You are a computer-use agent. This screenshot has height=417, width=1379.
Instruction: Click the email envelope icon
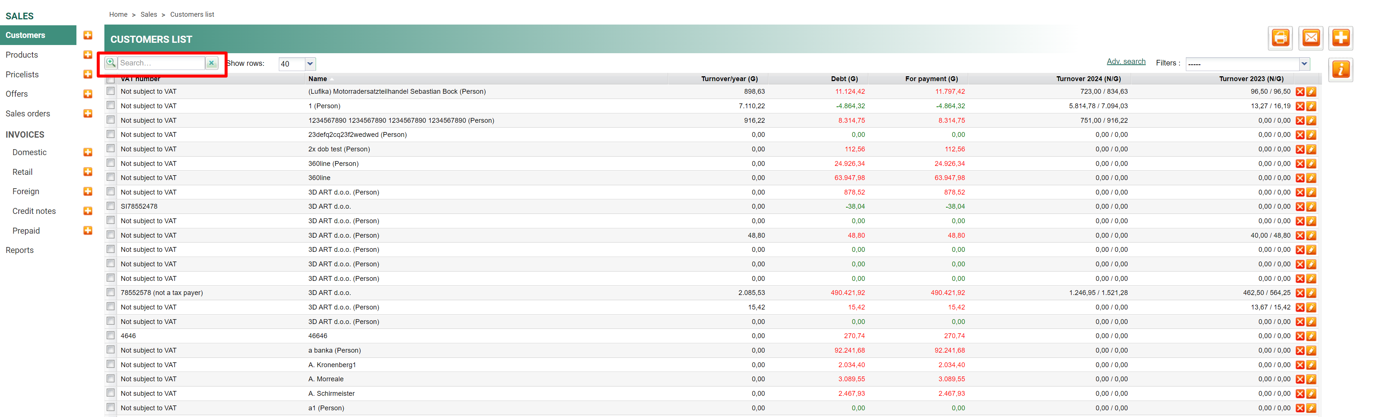[x=1310, y=38]
